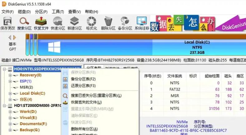Expand the ESP(1) tree node
The image size is (246, 135).
(x=10, y=81)
